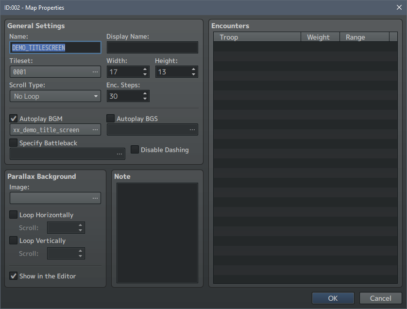The height and width of the screenshot is (309, 407).
Task: Enable Specify Battleback checkbox
Action: 14,143
